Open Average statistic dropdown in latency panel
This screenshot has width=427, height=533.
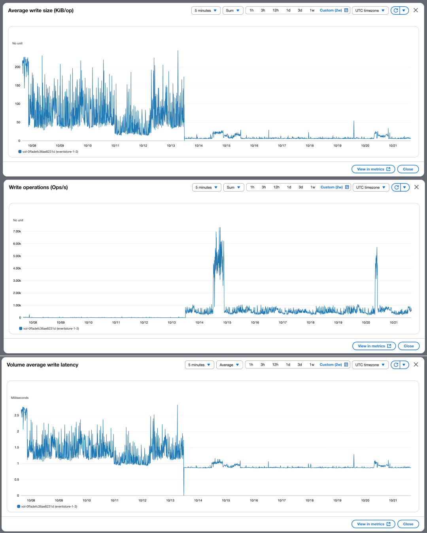click(229, 365)
